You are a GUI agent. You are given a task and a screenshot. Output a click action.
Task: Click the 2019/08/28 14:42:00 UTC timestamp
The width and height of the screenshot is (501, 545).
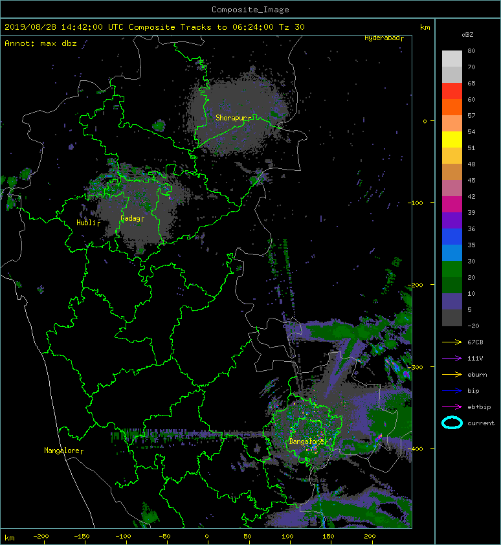63,27
